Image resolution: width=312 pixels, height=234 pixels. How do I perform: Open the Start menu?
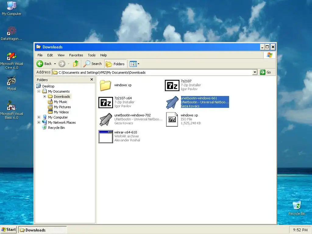coord(9,230)
